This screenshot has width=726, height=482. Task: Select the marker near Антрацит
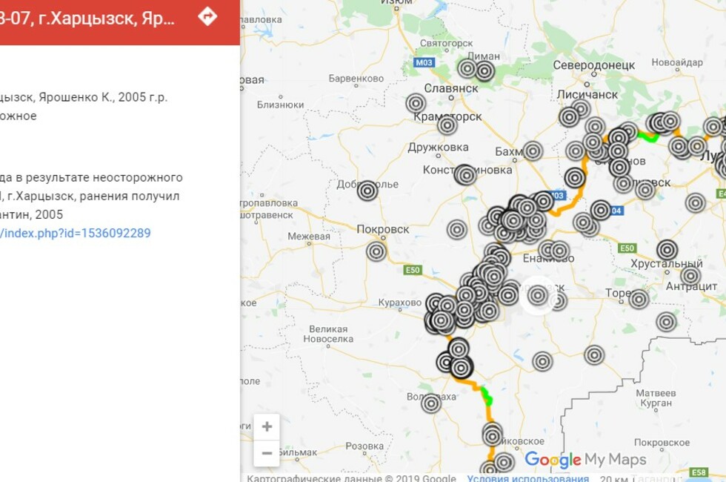click(690, 276)
